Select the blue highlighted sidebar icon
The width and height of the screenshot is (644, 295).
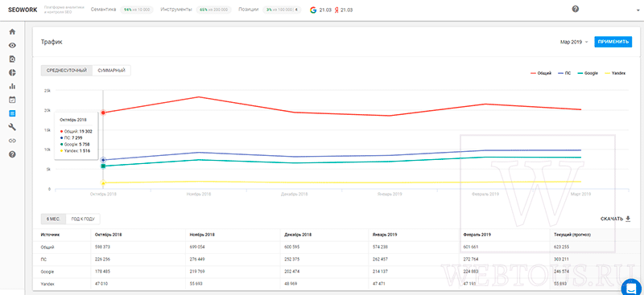(x=12, y=113)
